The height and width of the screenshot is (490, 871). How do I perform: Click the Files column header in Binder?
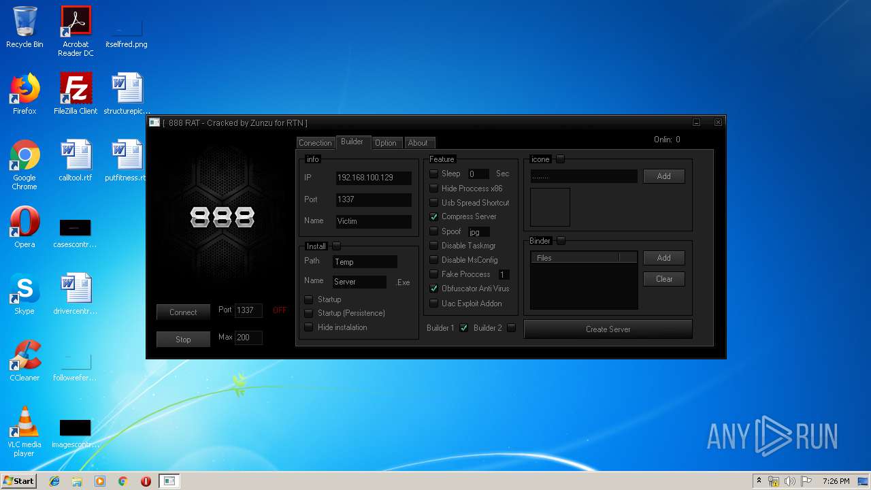(575, 258)
